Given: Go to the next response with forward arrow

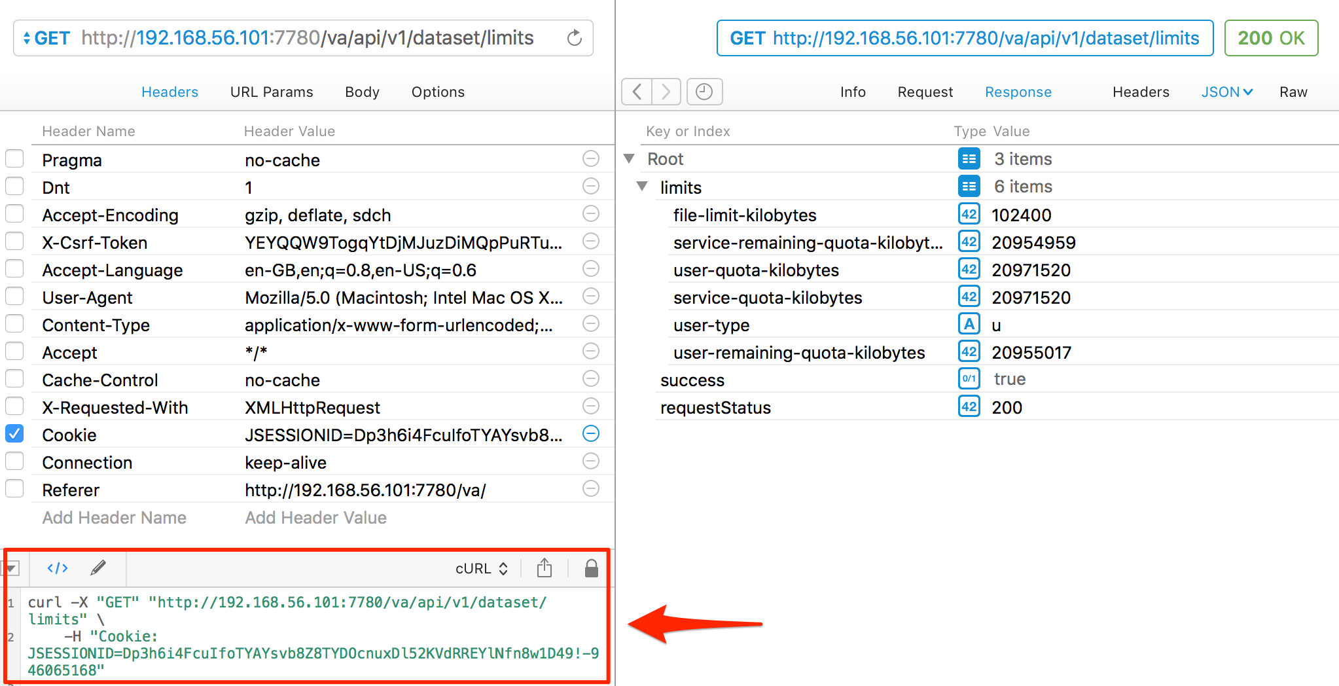Looking at the screenshot, I should [x=666, y=92].
